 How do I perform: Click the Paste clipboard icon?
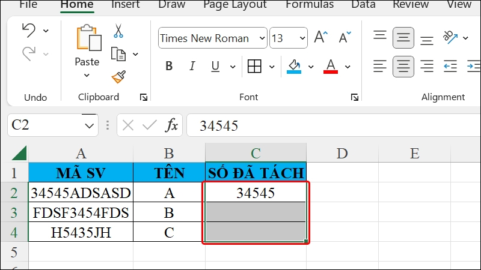pos(88,38)
